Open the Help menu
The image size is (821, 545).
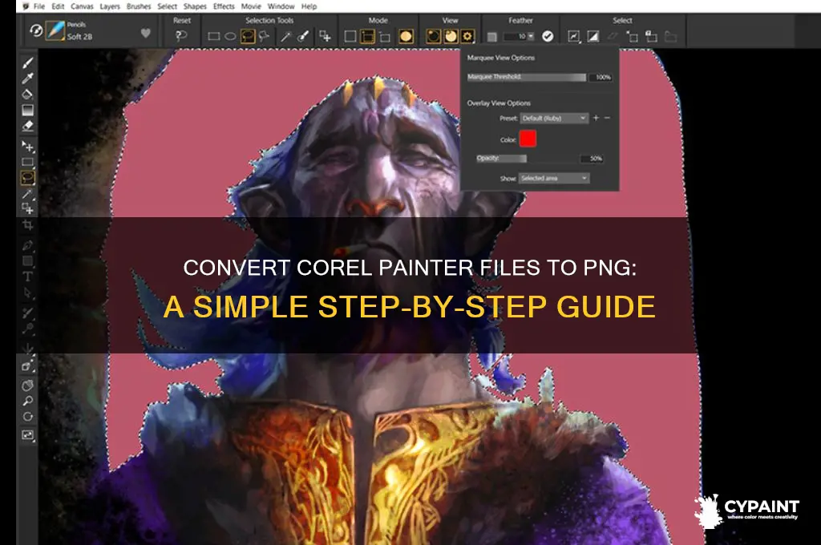point(309,6)
